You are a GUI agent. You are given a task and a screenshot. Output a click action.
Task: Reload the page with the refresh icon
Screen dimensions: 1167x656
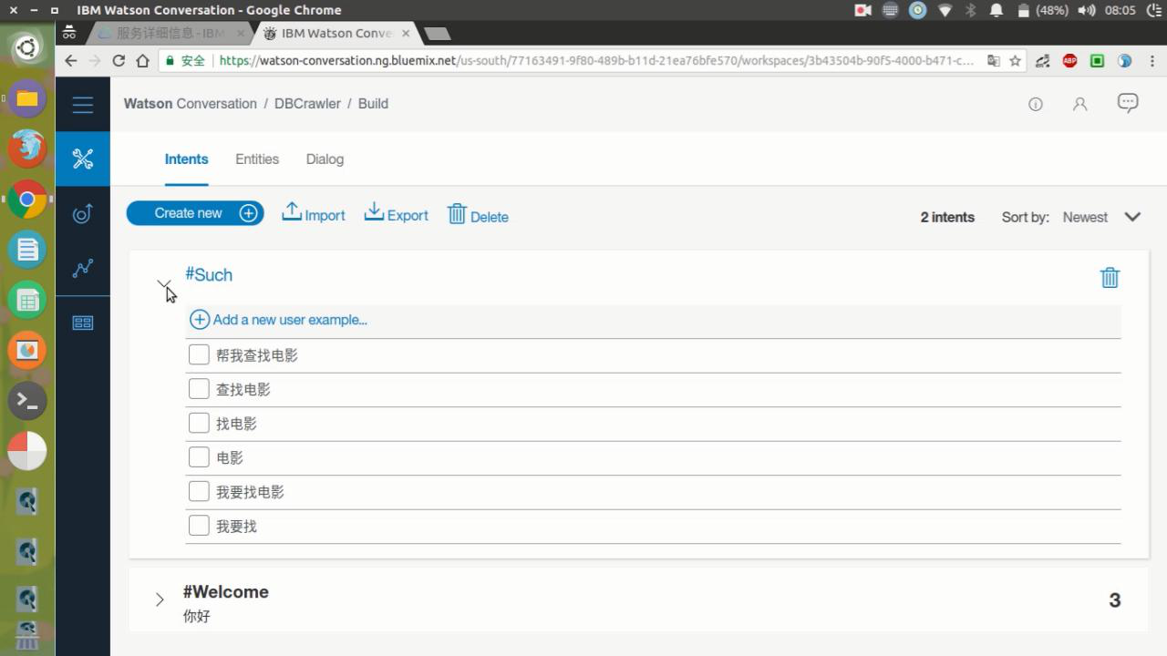[119, 61]
